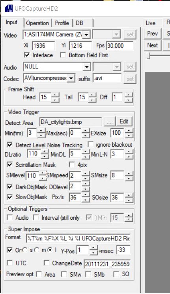This screenshot has width=170, height=294.
Task: Click the DLratio stepper arrows
Action: tap(45, 155)
